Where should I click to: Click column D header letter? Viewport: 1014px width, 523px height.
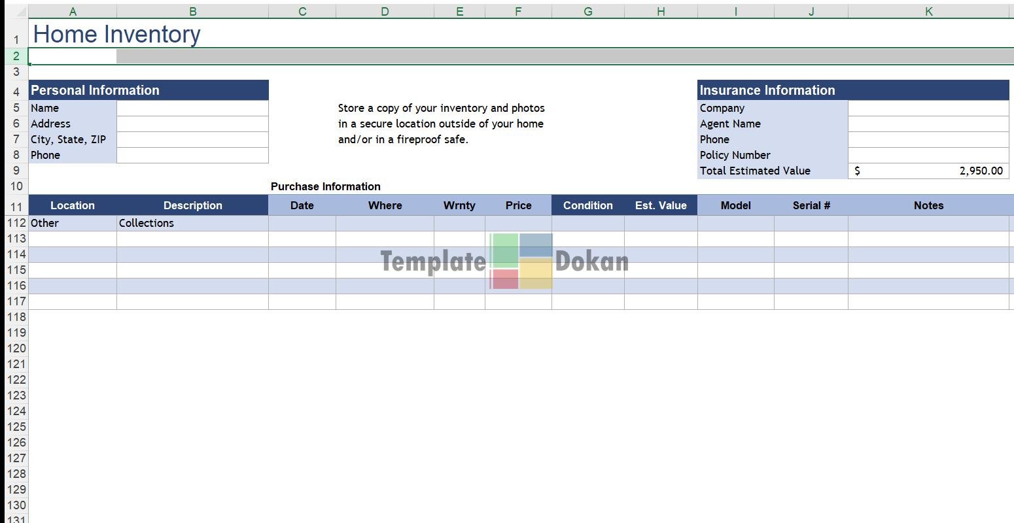tap(385, 11)
